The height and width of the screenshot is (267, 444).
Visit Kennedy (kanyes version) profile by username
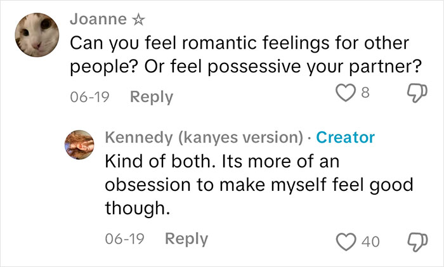pyautogui.click(x=204, y=137)
